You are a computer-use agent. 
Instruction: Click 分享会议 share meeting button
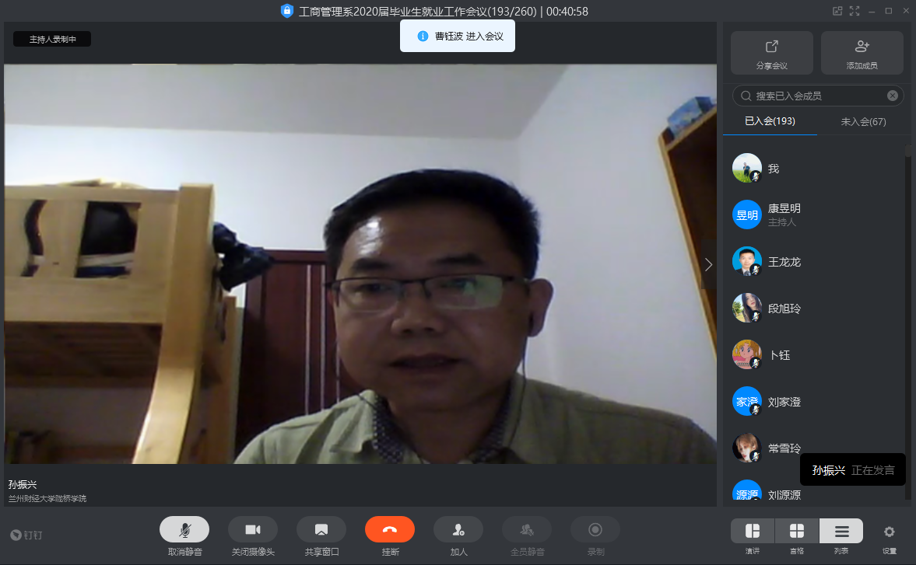772,53
